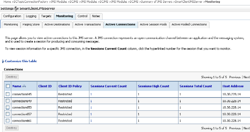Select the Paging Store sub-tab

31,24
